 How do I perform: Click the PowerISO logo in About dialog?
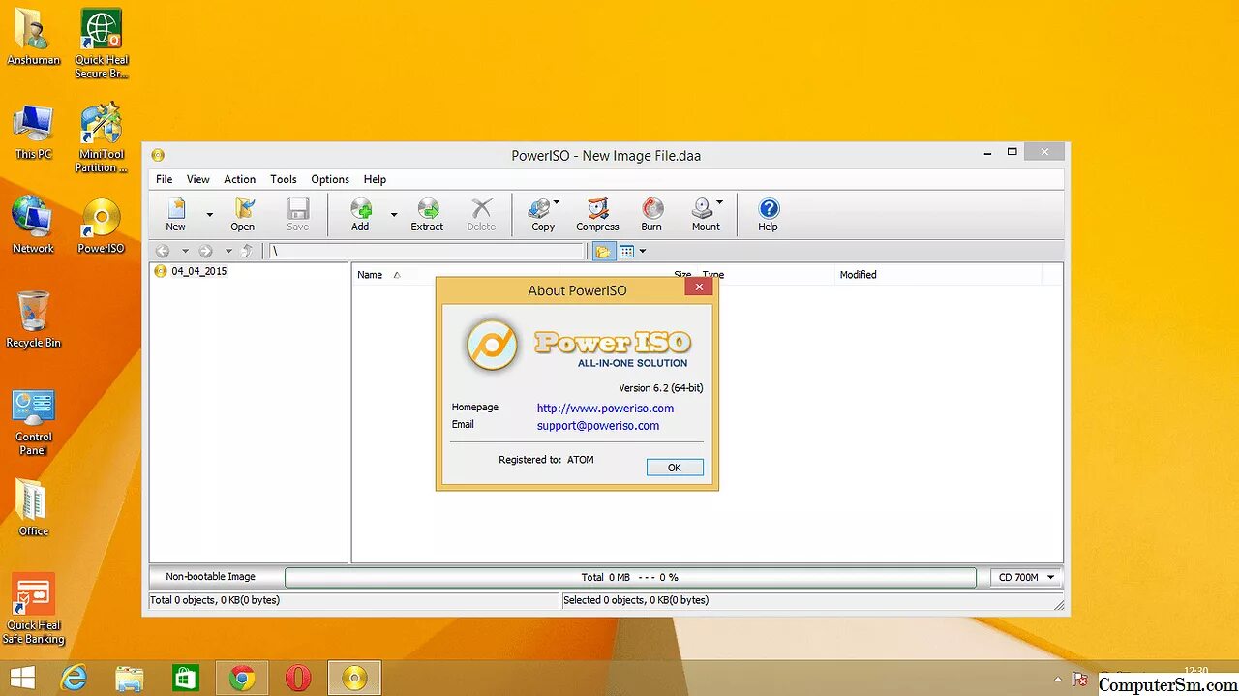(x=492, y=344)
